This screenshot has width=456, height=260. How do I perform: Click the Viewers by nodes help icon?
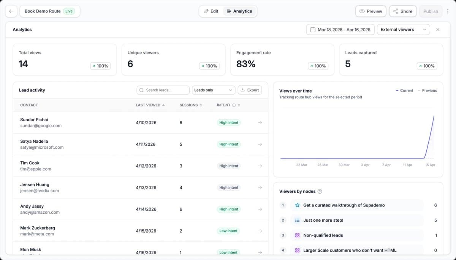click(x=320, y=191)
